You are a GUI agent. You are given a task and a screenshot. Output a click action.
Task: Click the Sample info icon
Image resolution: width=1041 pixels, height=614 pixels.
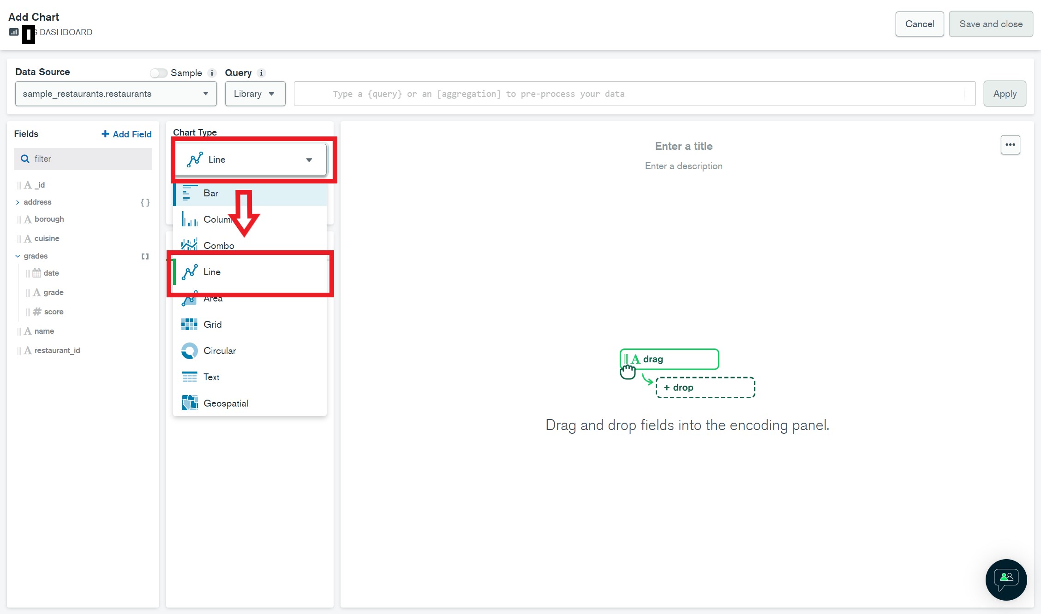tap(212, 73)
